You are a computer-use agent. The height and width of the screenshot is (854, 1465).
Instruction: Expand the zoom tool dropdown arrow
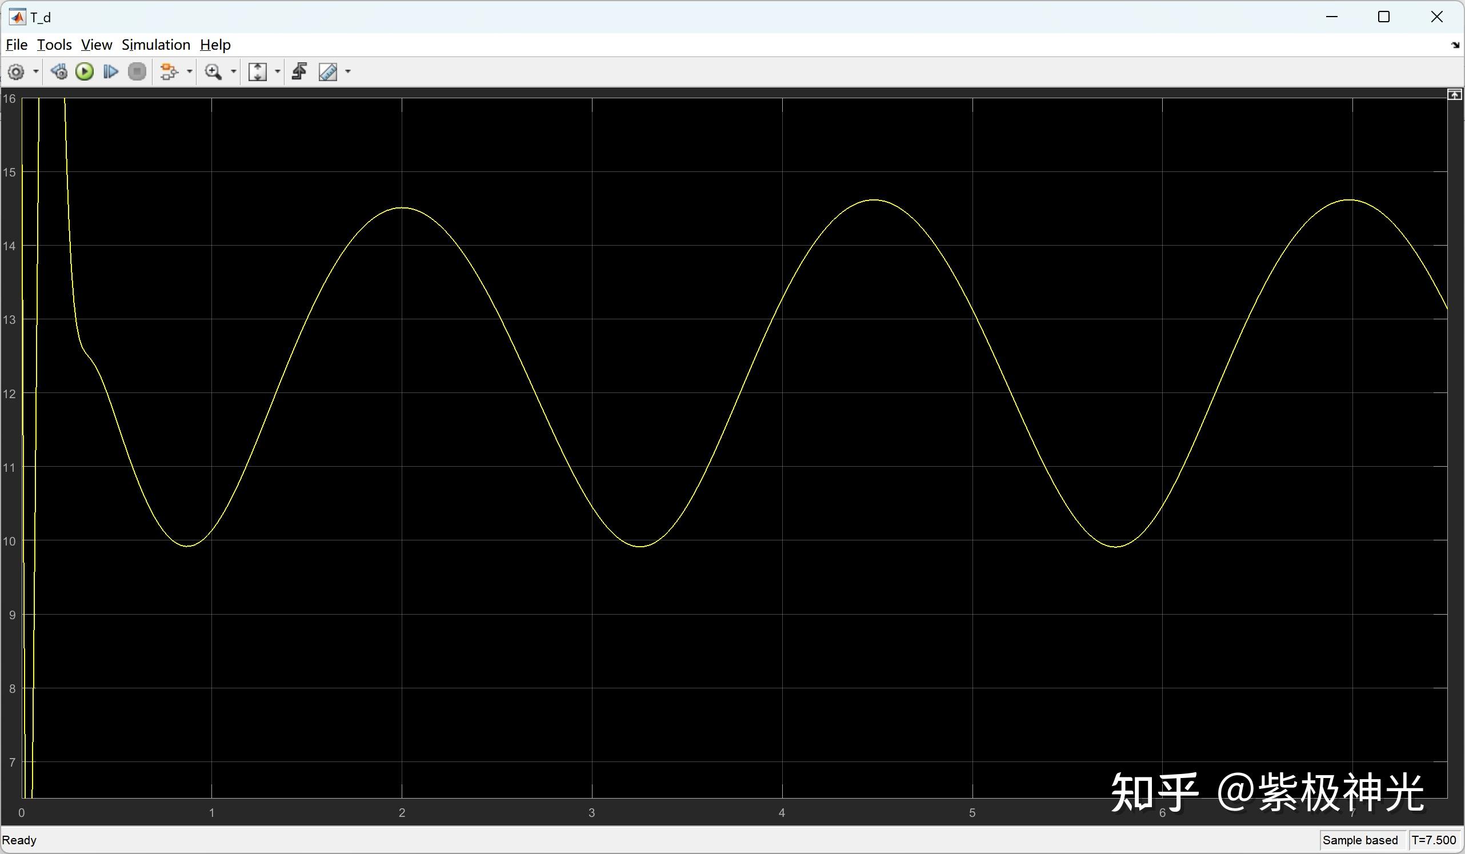pyautogui.click(x=234, y=72)
